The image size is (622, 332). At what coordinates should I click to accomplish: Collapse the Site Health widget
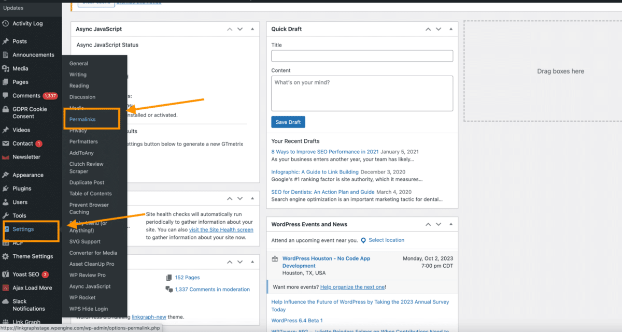click(252, 198)
